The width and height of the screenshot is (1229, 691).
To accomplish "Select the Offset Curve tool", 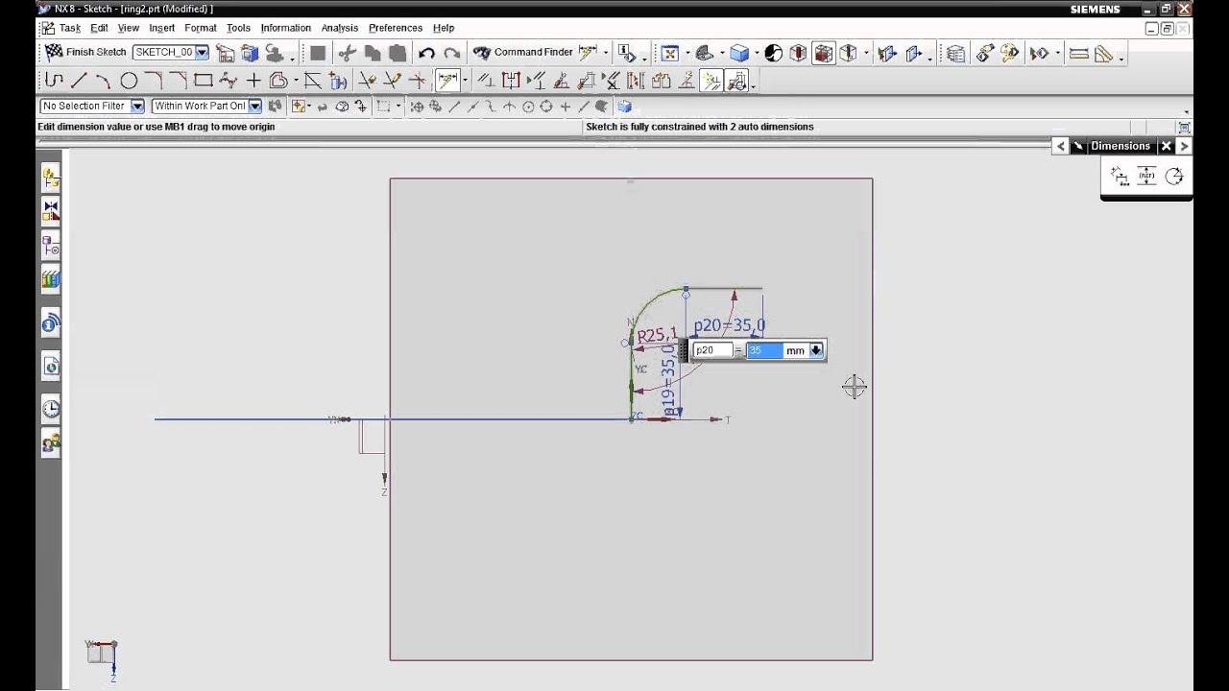I will (x=278, y=81).
